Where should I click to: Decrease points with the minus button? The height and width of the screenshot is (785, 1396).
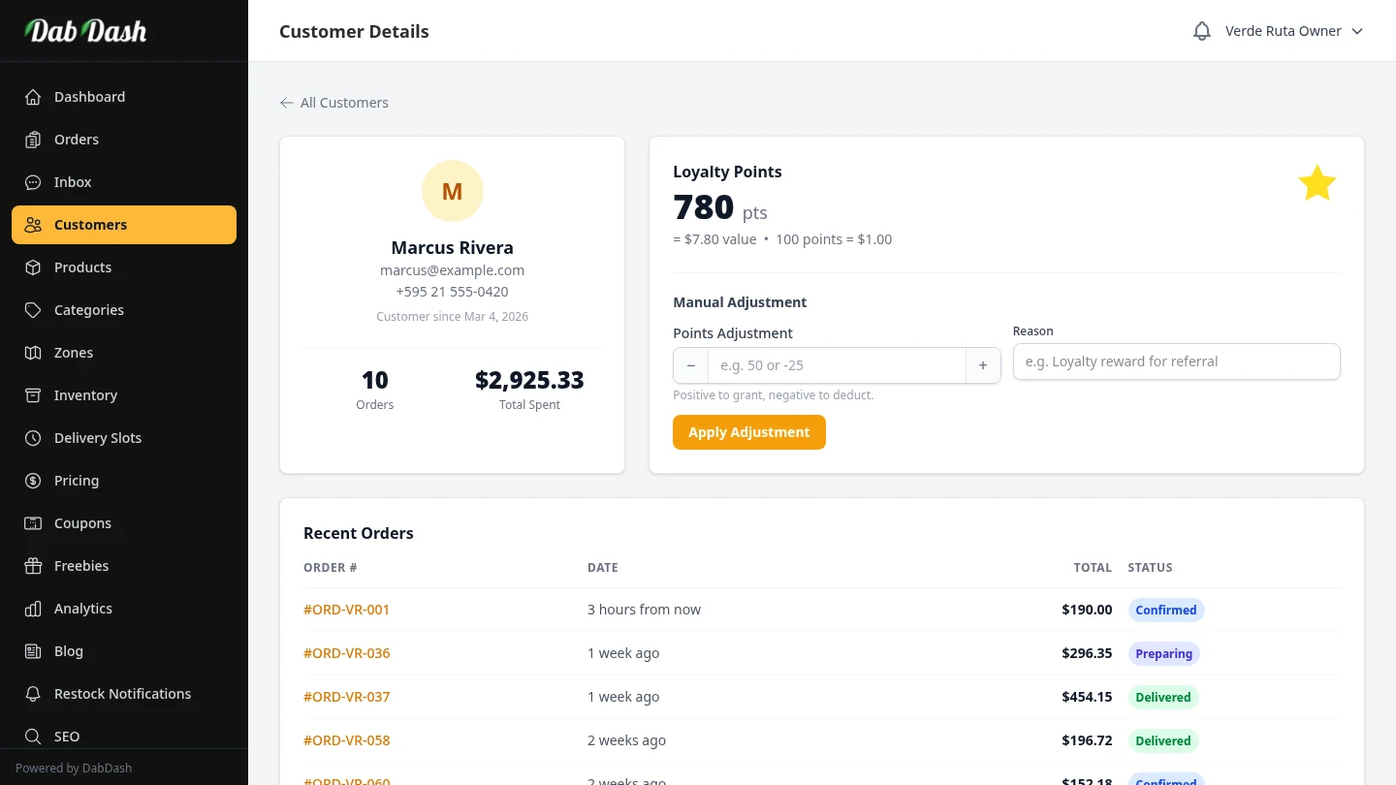[691, 365]
